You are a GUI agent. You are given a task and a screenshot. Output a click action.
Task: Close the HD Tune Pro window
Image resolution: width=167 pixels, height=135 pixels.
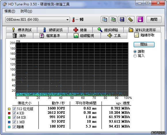coord(158,3)
